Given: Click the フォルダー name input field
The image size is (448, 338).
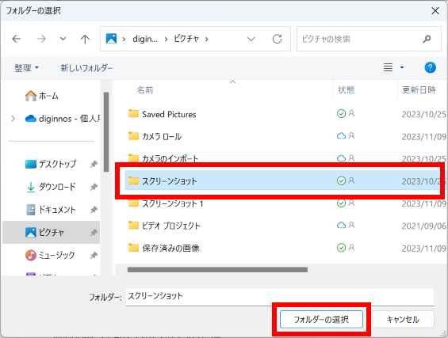Looking at the screenshot, I should (280, 297).
